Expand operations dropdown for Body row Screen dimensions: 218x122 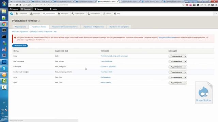[x=186, y=56]
